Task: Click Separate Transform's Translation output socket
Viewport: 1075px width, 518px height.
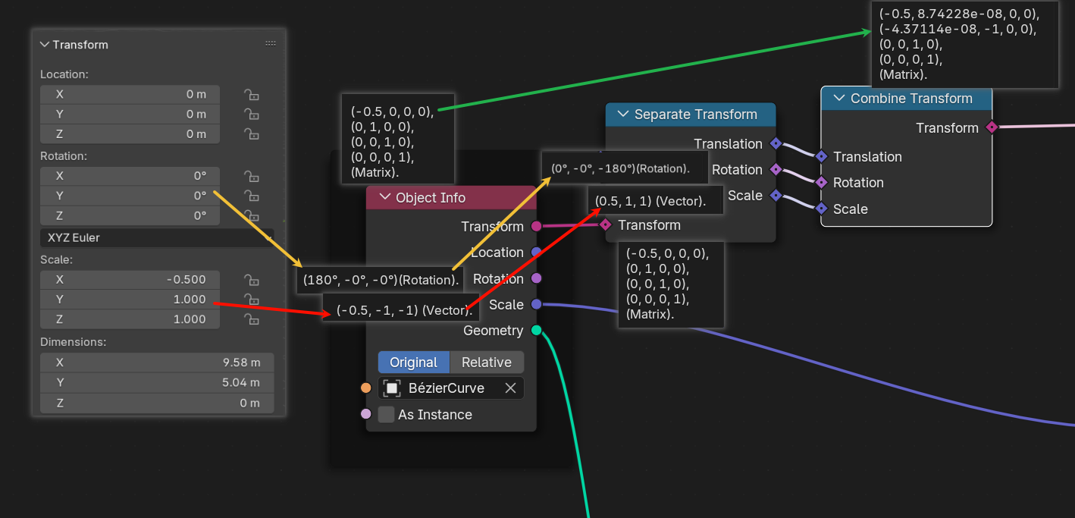Action: [776, 143]
